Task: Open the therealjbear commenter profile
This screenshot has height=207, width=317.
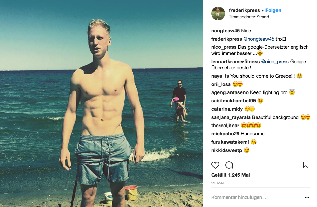Action: 225,126
